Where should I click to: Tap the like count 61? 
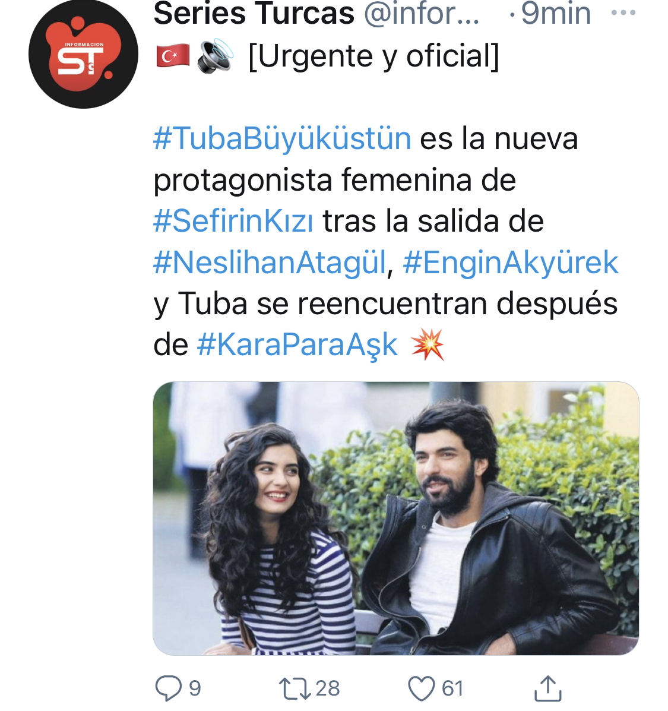pyautogui.click(x=452, y=688)
